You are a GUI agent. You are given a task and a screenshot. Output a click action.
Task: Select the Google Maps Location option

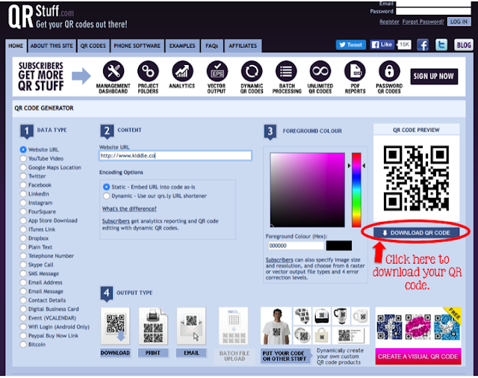23,167
